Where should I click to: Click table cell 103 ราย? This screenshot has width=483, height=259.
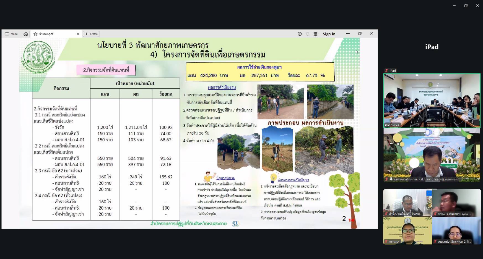136,140
